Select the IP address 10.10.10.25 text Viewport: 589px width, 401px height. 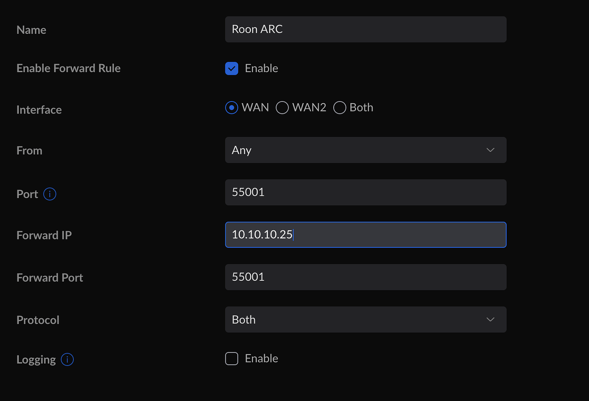pyautogui.click(x=262, y=235)
